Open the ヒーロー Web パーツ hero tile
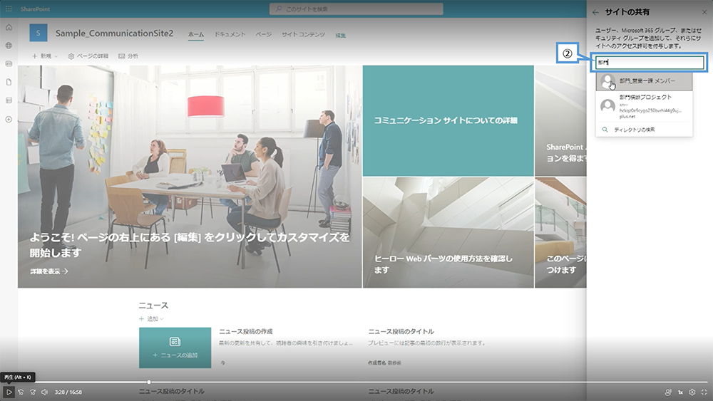This screenshot has height=401, width=713. tap(448, 232)
